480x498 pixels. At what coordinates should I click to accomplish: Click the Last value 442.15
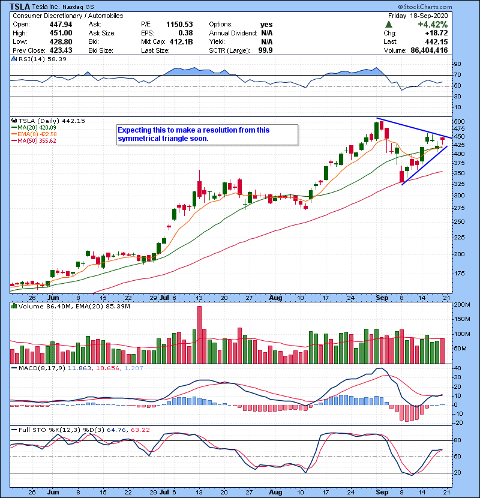point(436,41)
